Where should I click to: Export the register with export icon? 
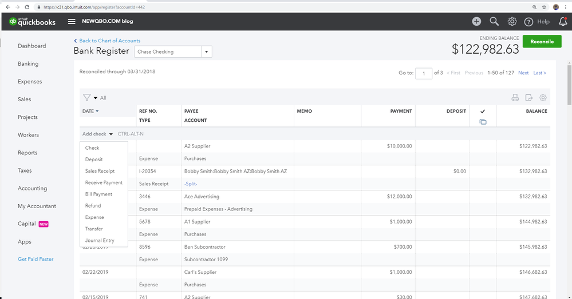pos(529,98)
